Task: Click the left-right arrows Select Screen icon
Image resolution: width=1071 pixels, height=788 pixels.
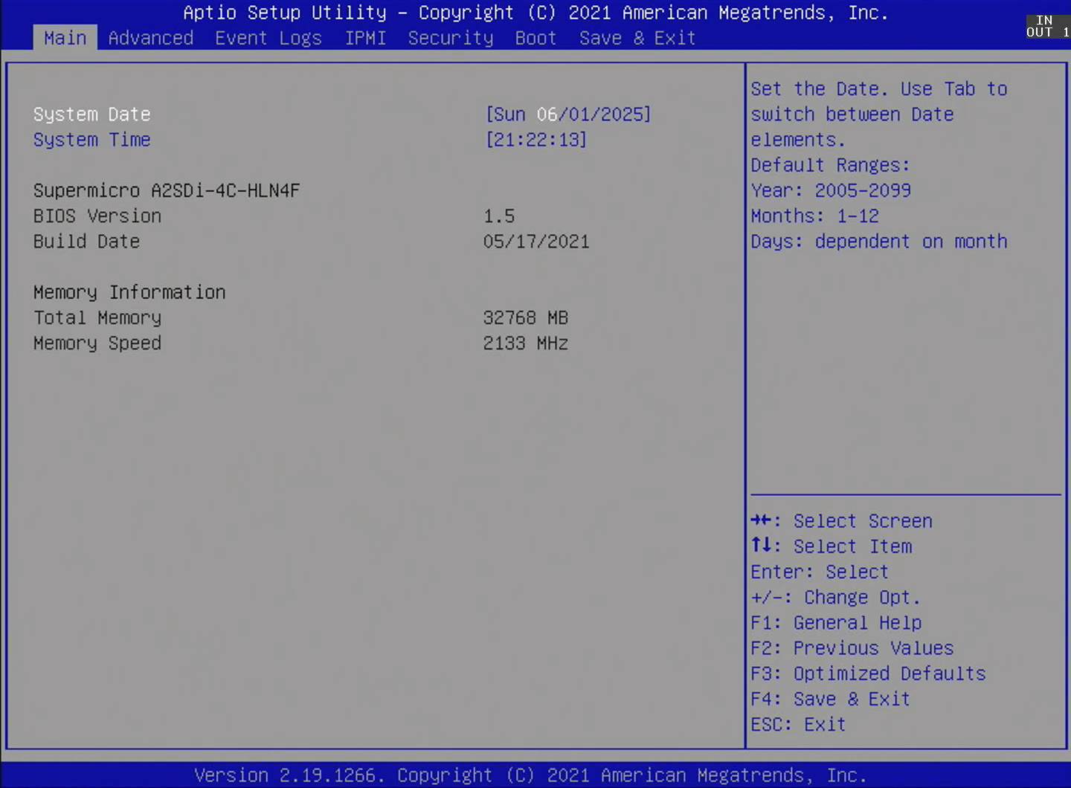Action: click(761, 520)
